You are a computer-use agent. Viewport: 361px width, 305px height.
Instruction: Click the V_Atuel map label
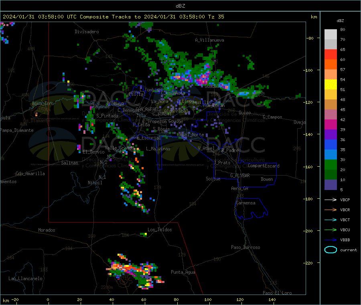tap(206, 148)
